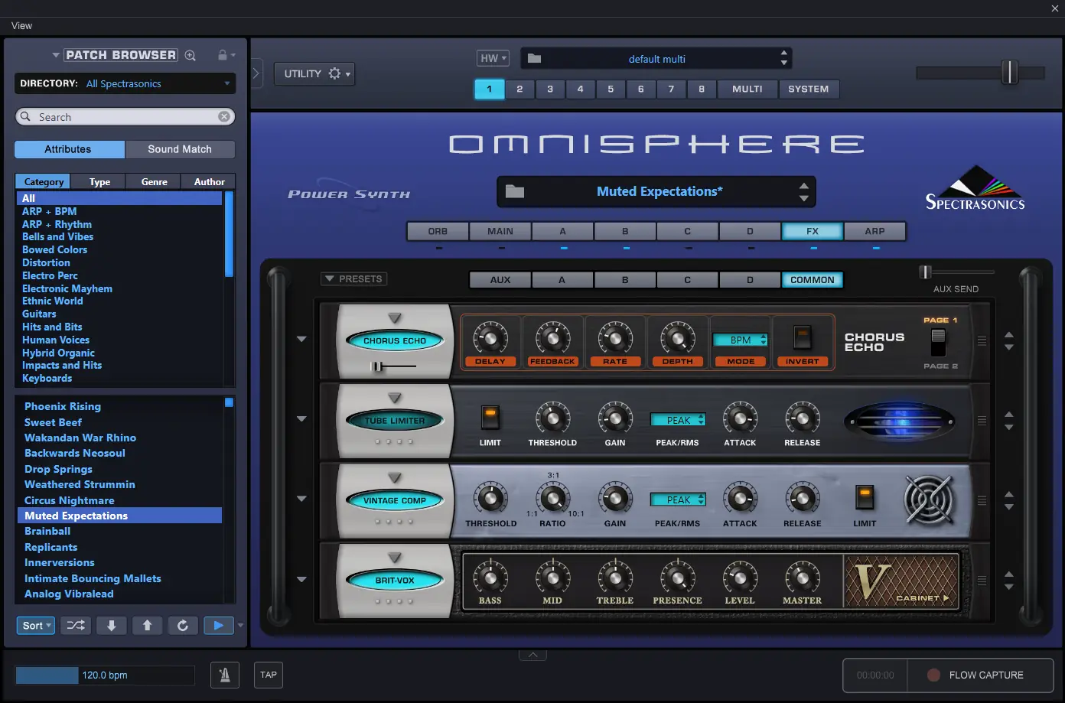Select the AUX effects rack tab
The width and height of the screenshot is (1065, 703).
pyautogui.click(x=500, y=280)
